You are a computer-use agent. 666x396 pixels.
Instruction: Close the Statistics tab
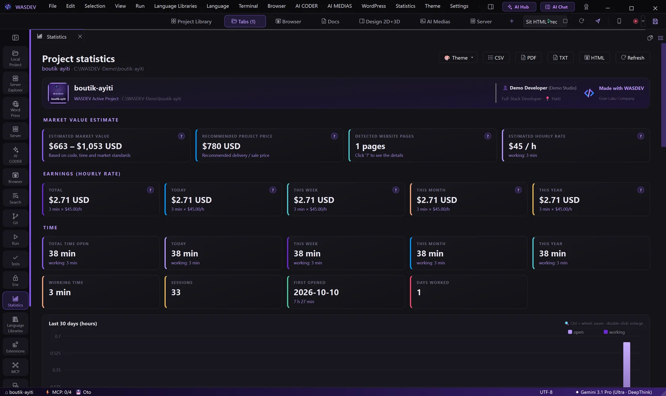point(80,36)
